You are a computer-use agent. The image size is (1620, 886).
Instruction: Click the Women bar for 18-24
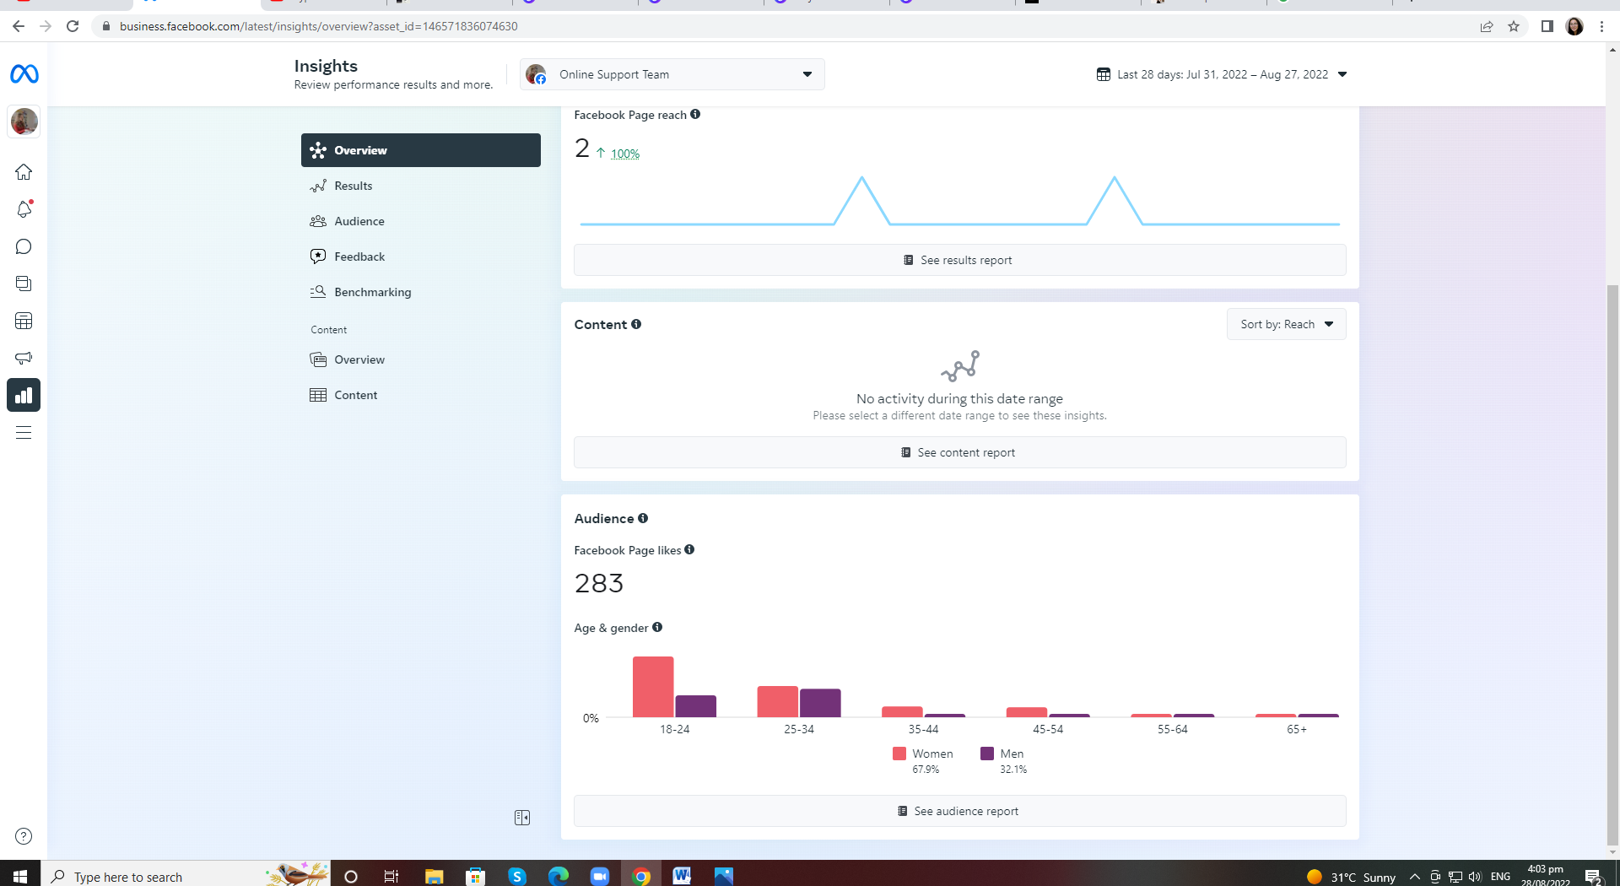click(x=653, y=687)
